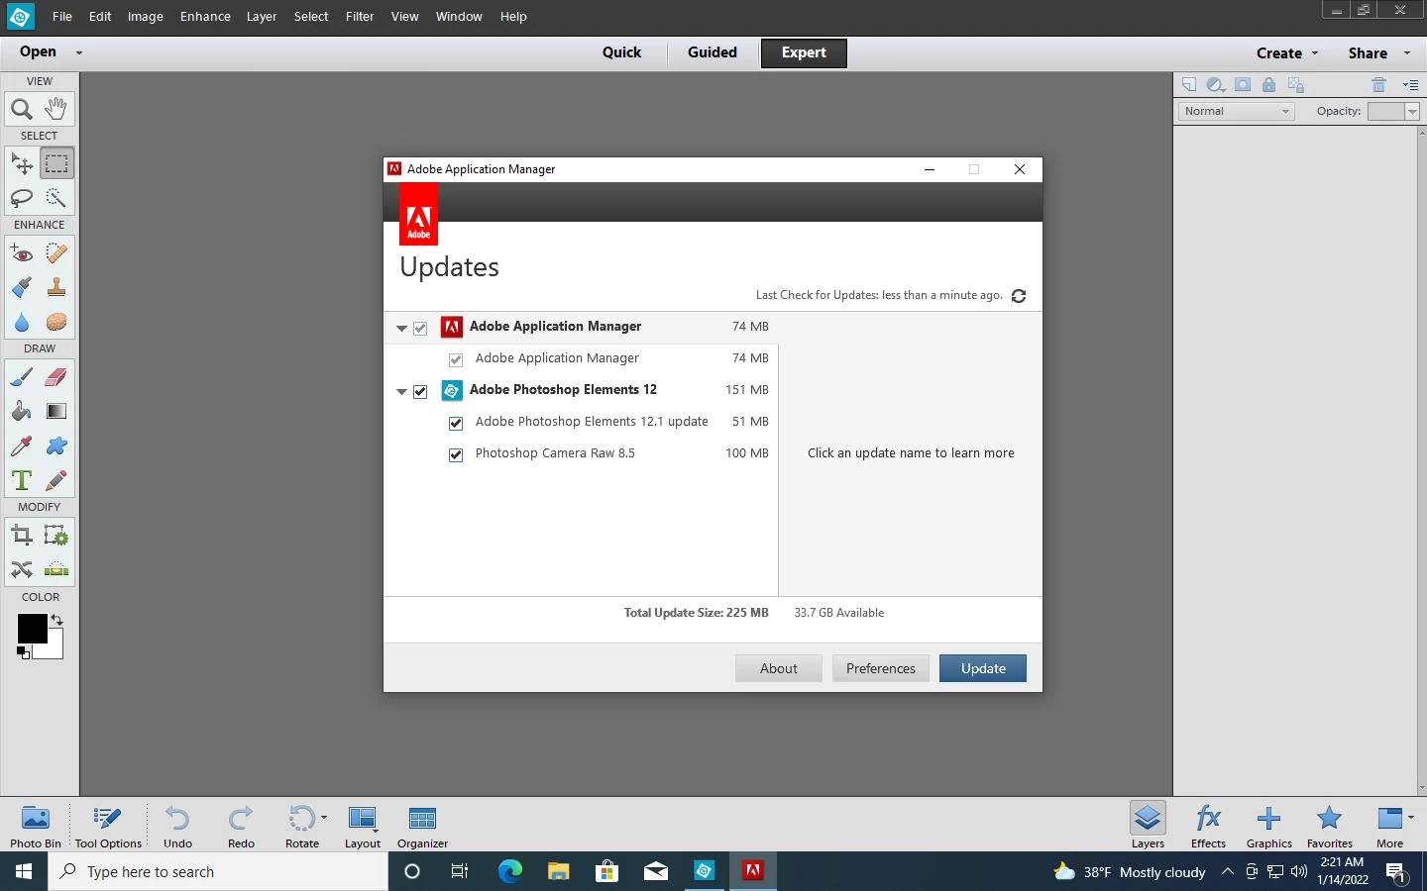
Task: Select the Straighten tool
Action: tap(56, 570)
